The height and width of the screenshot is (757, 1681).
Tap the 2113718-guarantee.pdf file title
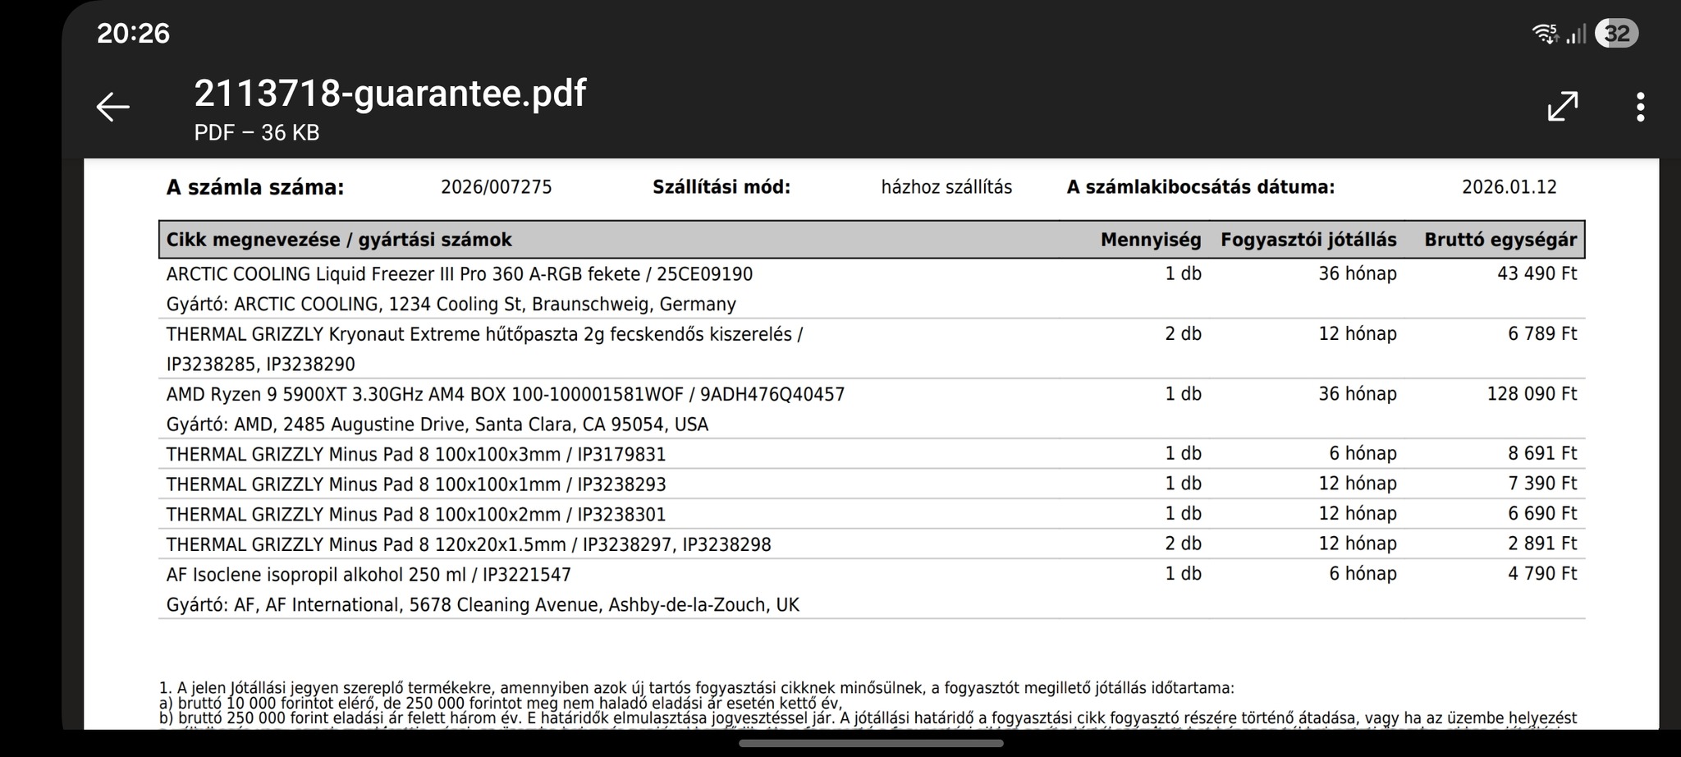[390, 93]
